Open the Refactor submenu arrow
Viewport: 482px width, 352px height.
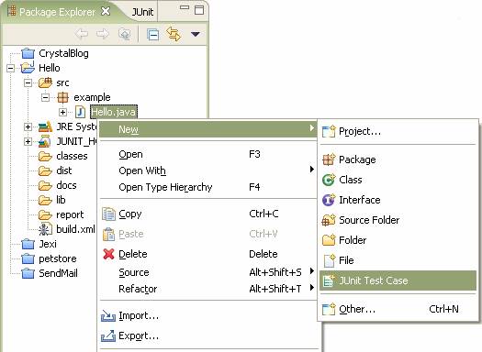point(312,288)
